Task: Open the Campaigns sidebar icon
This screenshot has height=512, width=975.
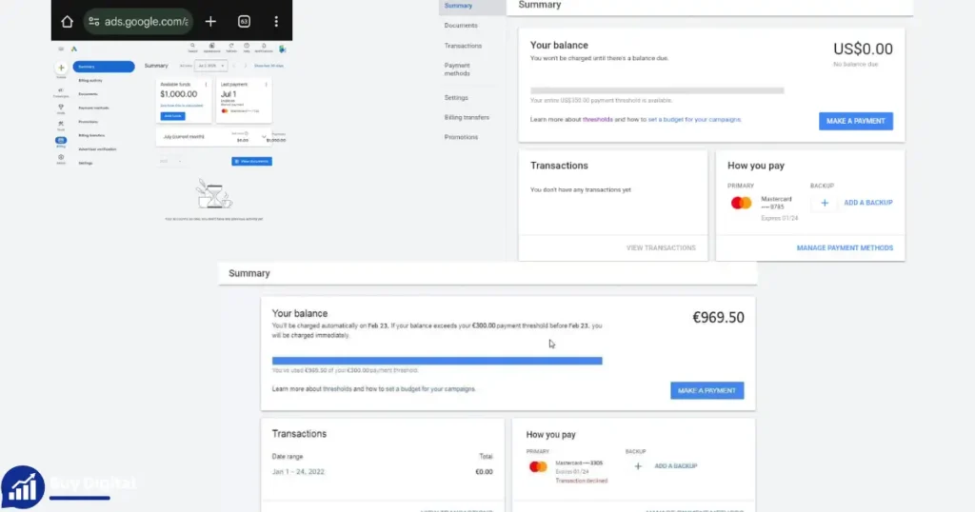Action: [x=61, y=92]
